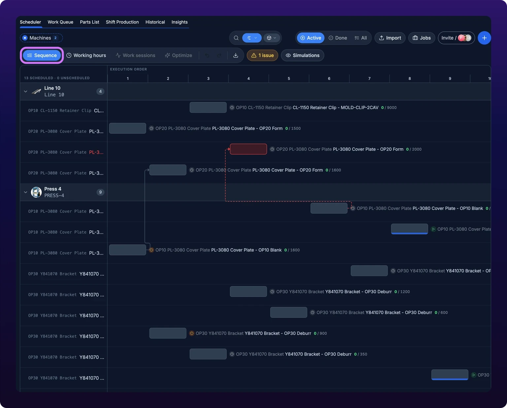
Task: Open the Work Queue tab
Action: point(60,22)
